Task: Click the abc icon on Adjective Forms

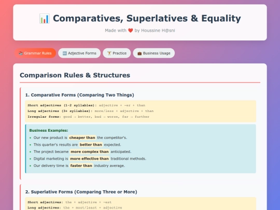Action: click(x=65, y=53)
